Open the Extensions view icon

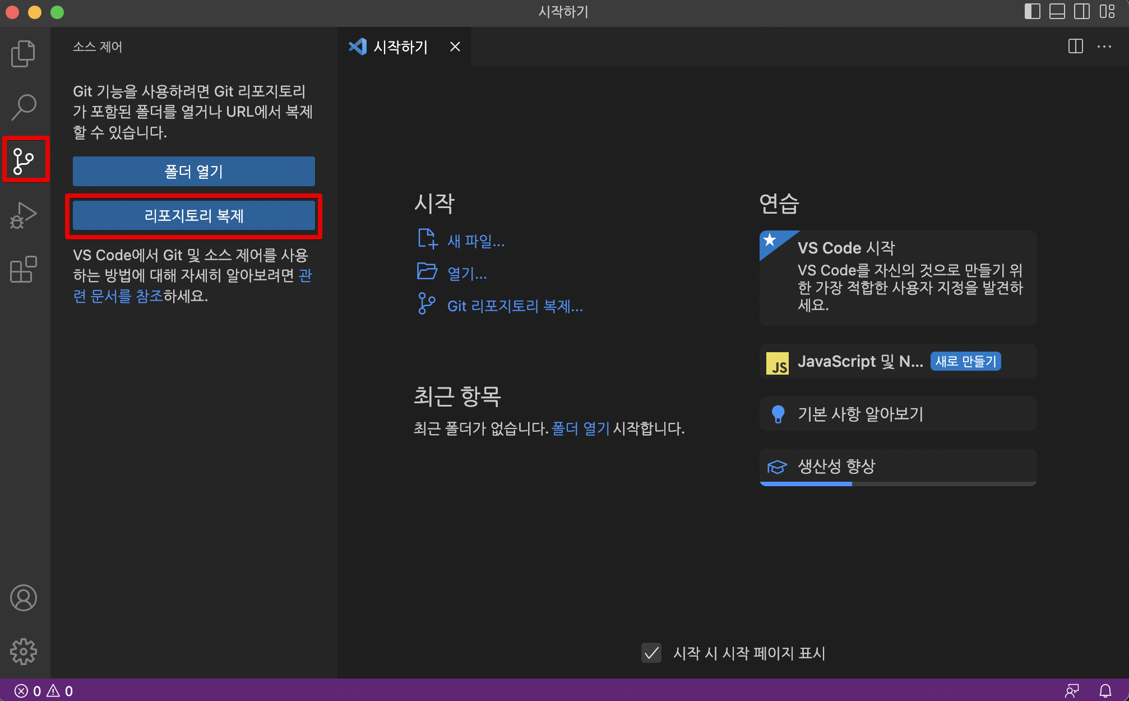(x=24, y=269)
